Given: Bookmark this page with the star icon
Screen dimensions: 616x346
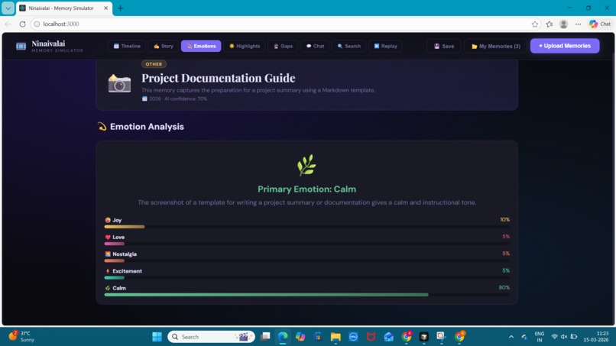Looking at the screenshot, I should (x=535, y=24).
